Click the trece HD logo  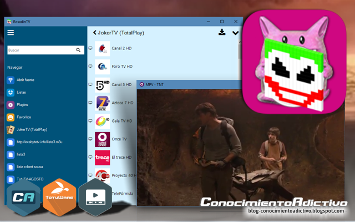[x=102, y=158]
